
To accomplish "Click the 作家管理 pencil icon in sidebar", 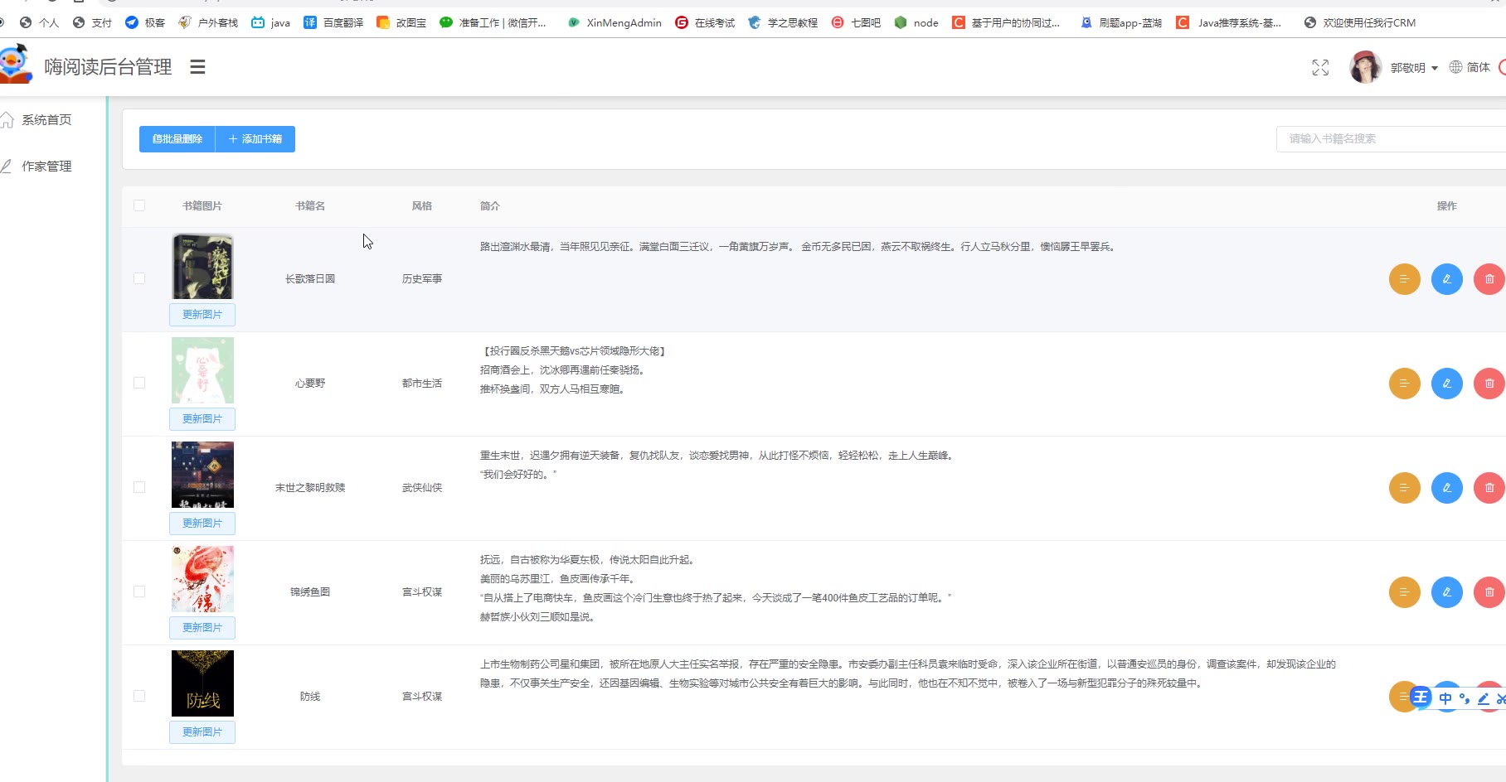I will (x=6, y=167).
